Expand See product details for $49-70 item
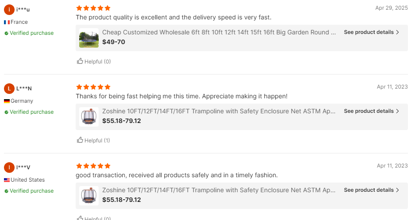 371,32
